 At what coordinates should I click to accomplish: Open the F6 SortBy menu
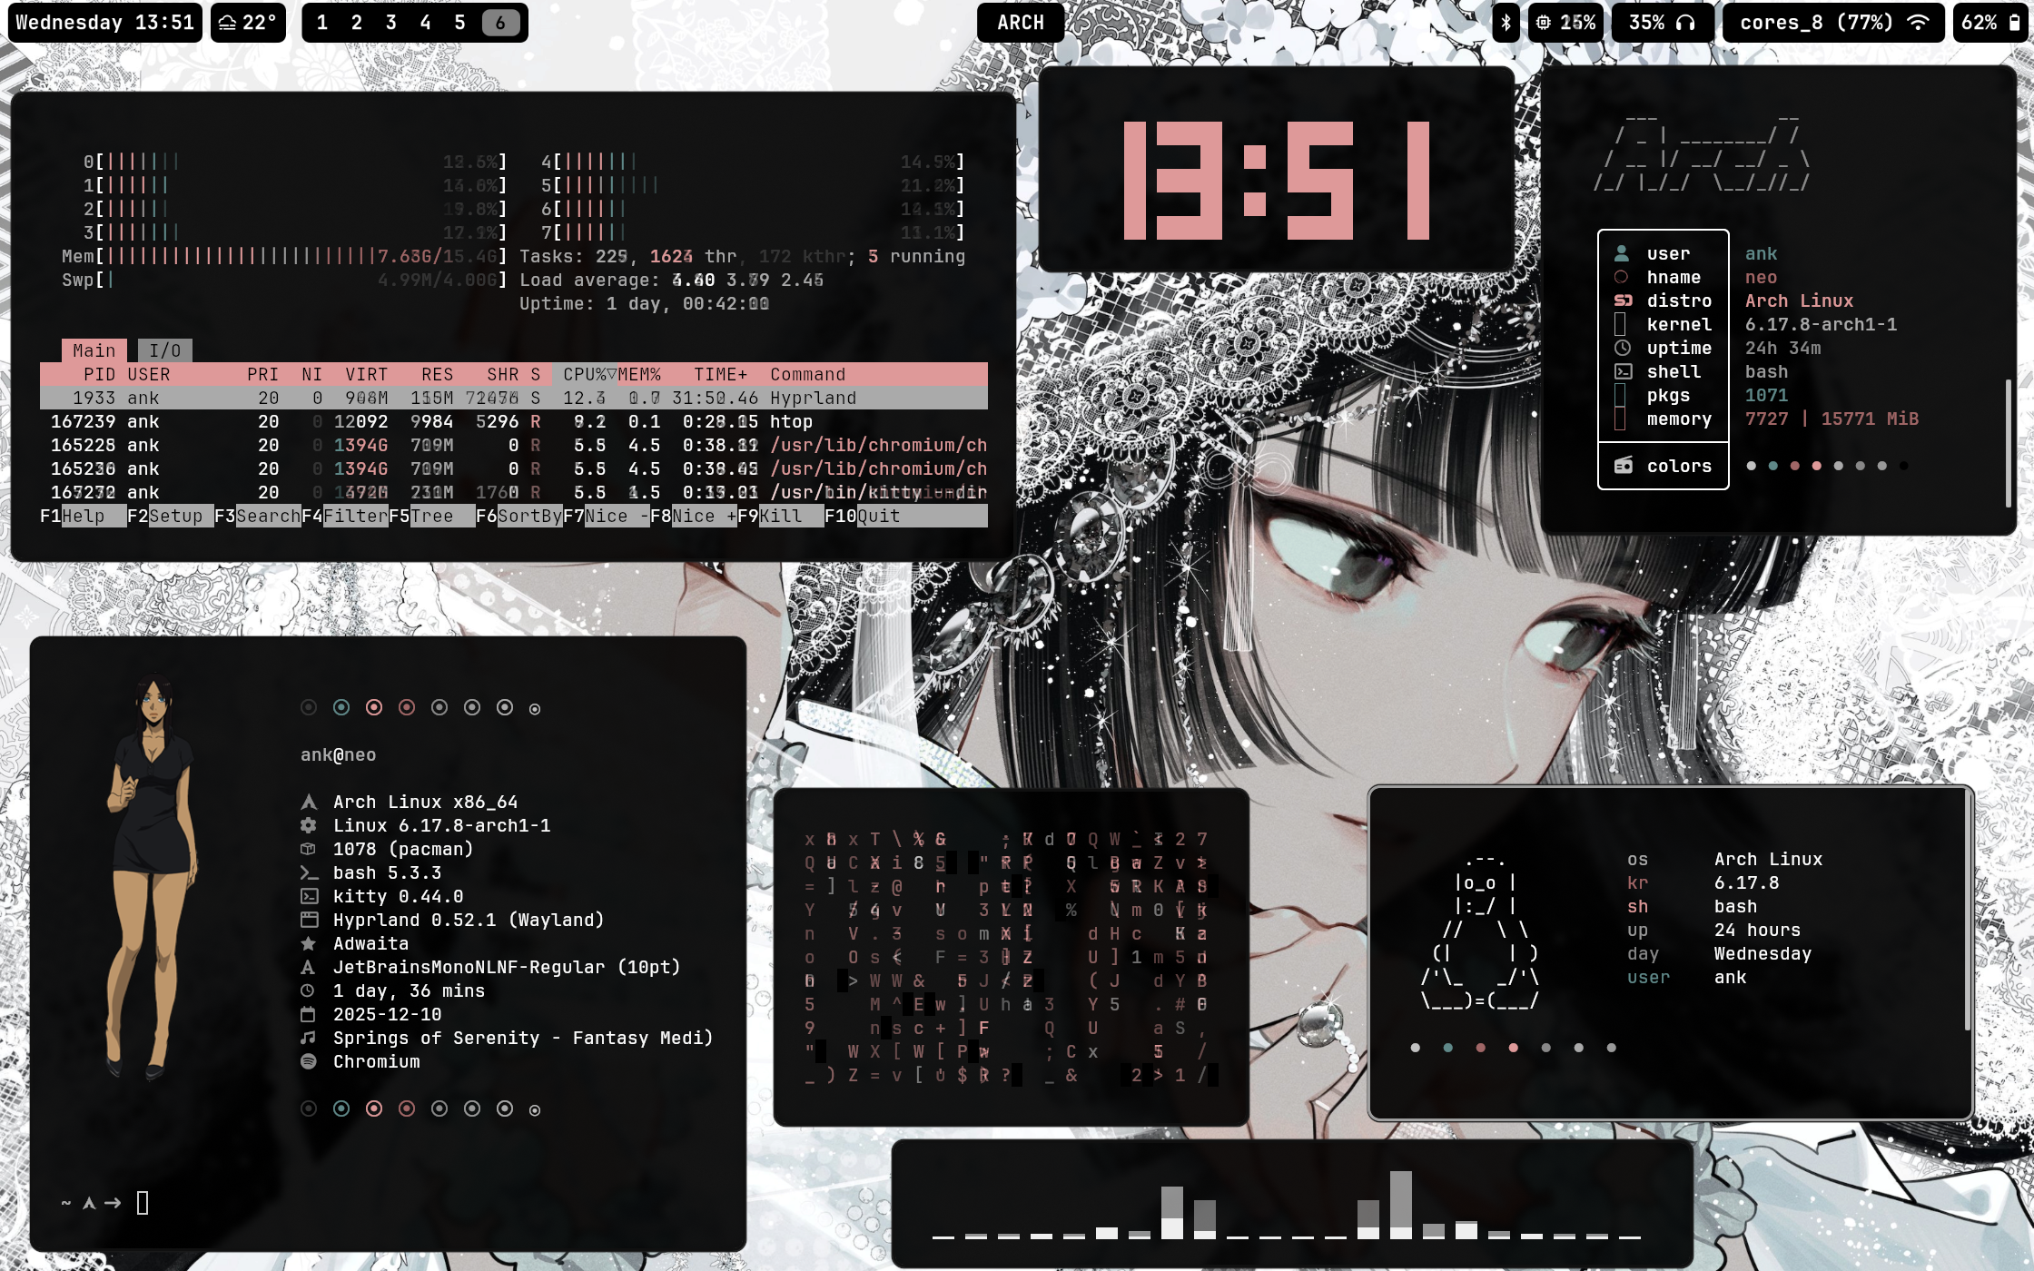click(x=529, y=516)
